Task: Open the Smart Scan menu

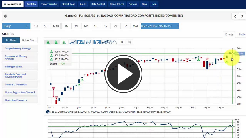Action: coord(68,4)
